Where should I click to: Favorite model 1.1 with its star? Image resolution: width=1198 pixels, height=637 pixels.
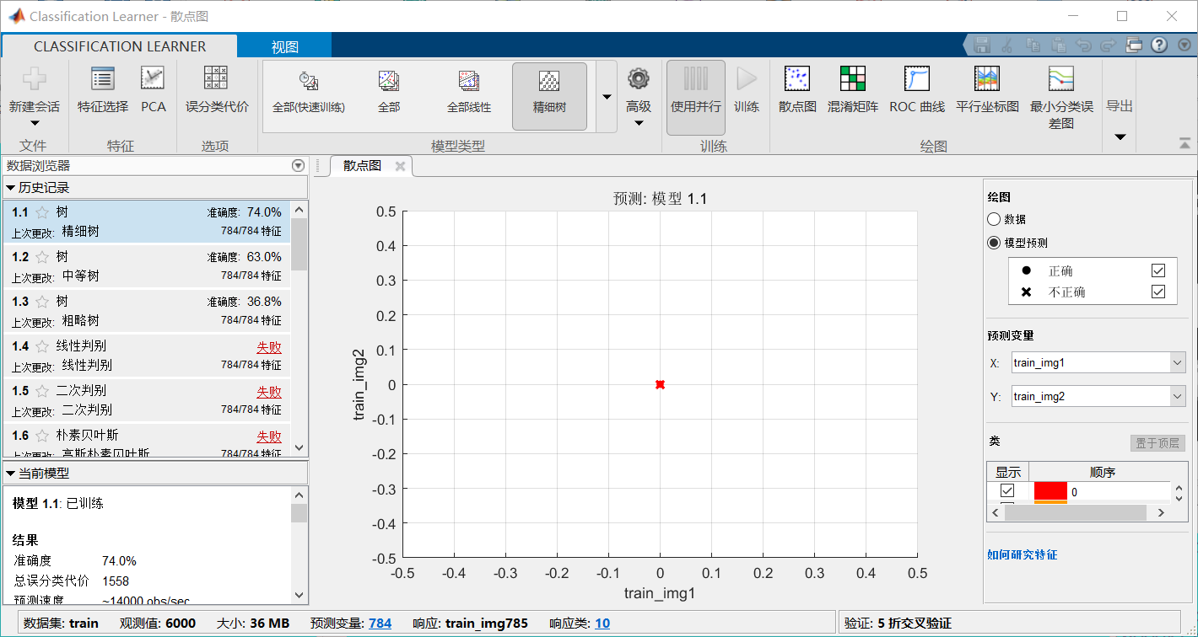tap(42, 212)
